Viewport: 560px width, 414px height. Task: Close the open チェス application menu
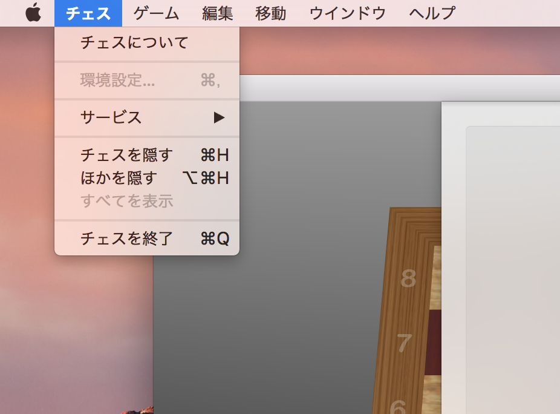[88, 13]
